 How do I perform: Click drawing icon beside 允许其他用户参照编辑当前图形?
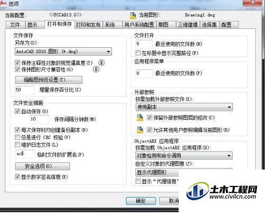(x=140, y=130)
